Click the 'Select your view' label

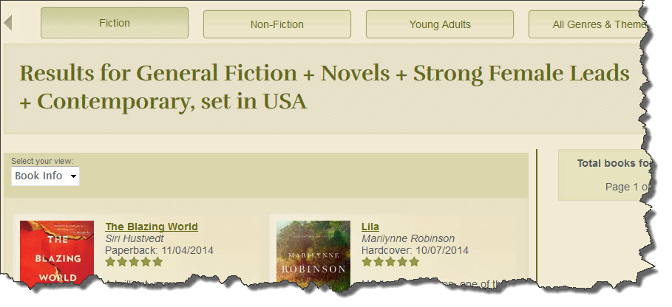point(42,161)
